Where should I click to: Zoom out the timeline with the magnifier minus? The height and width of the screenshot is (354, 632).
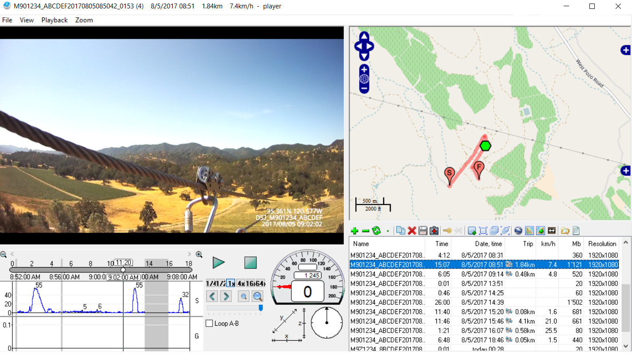coord(3,254)
